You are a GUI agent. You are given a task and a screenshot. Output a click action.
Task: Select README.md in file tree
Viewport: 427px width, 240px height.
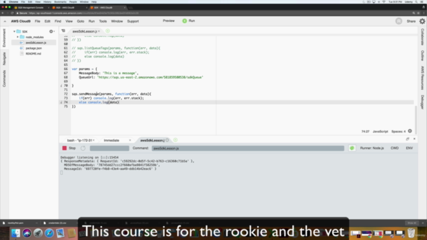(33, 53)
